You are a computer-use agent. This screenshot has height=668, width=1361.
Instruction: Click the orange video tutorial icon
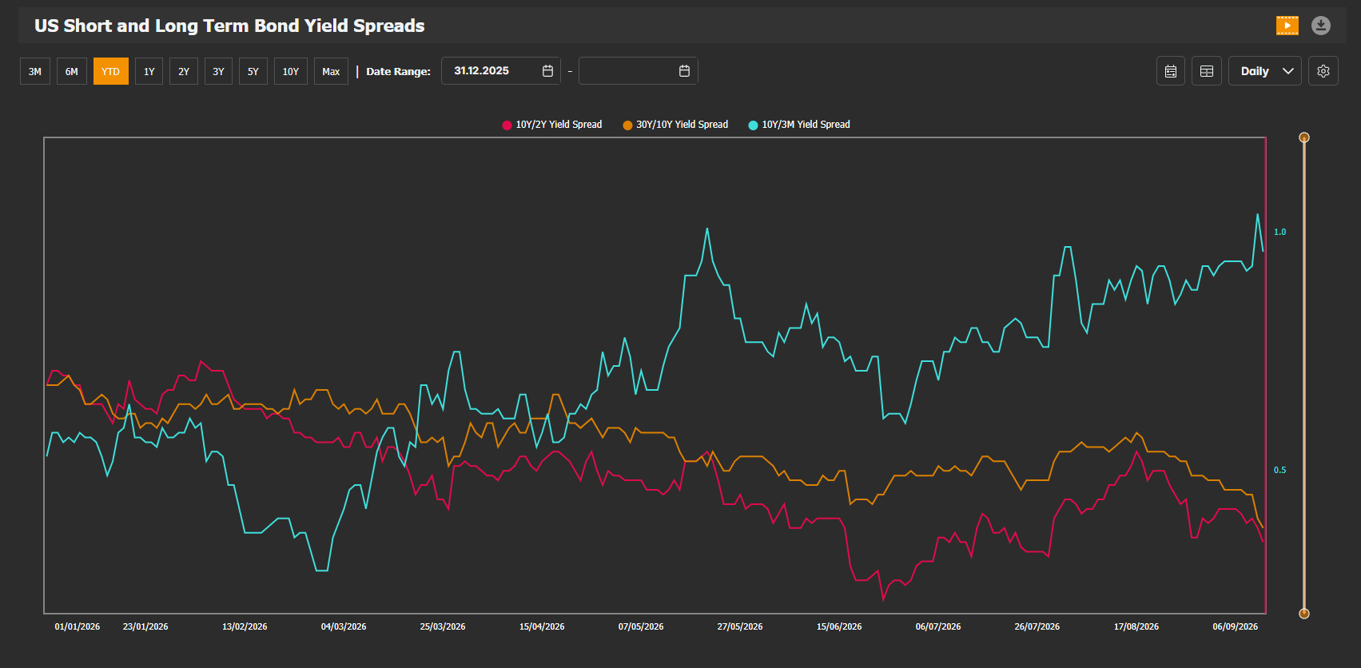coord(1287,26)
